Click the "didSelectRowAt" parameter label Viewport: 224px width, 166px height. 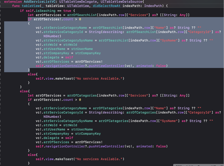pyautogui.click(x=107, y=6)
